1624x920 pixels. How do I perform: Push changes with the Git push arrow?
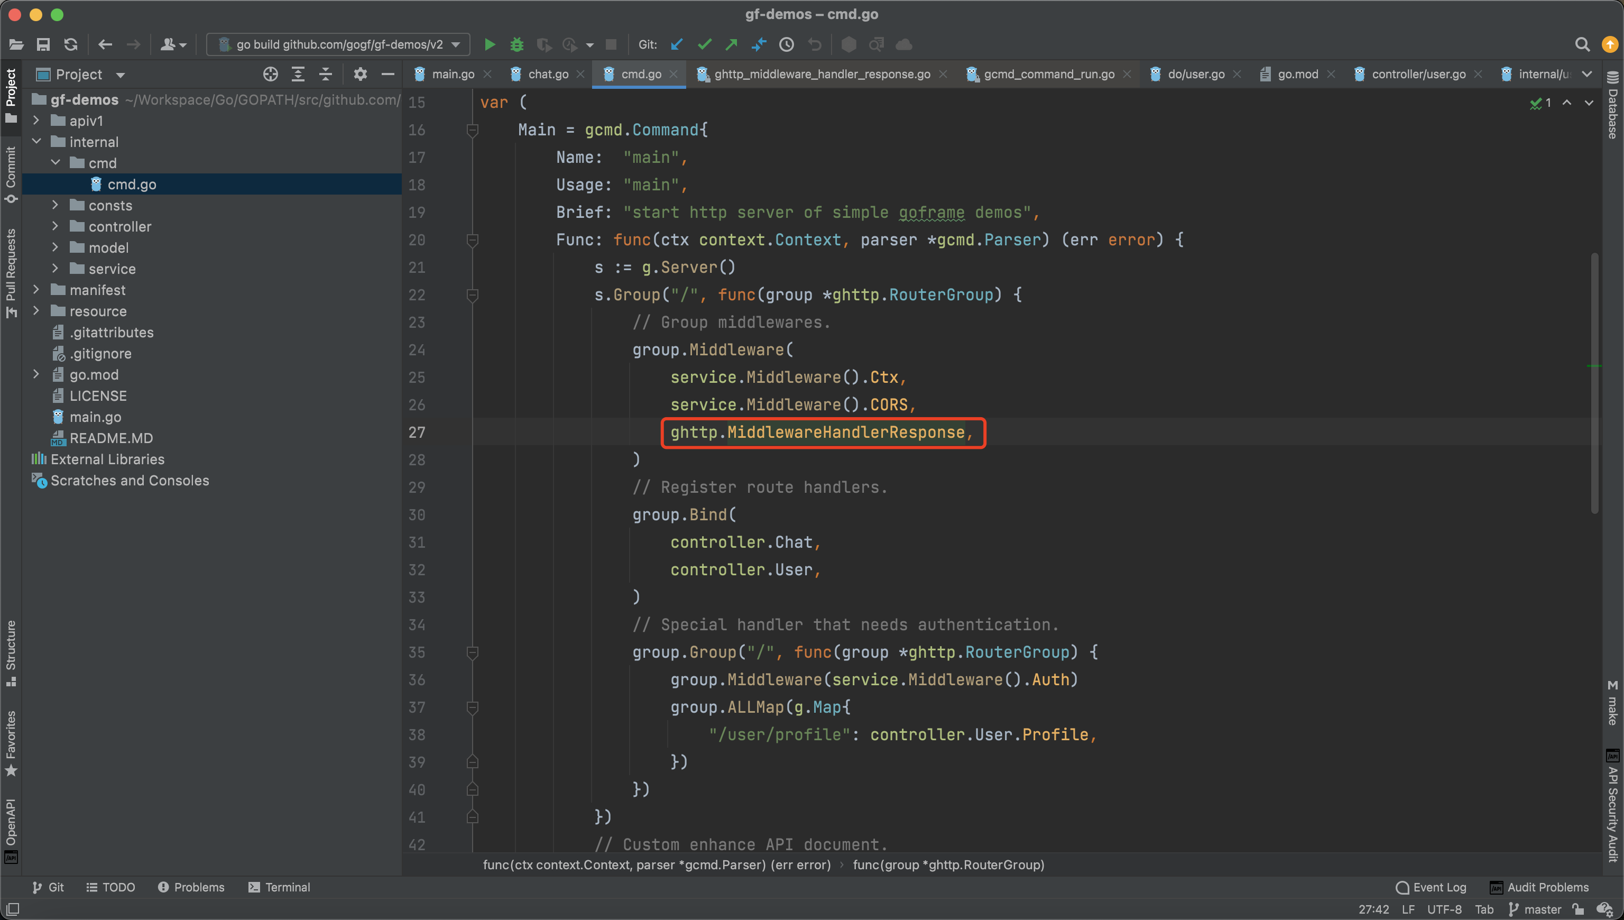(x=732, y=44)
